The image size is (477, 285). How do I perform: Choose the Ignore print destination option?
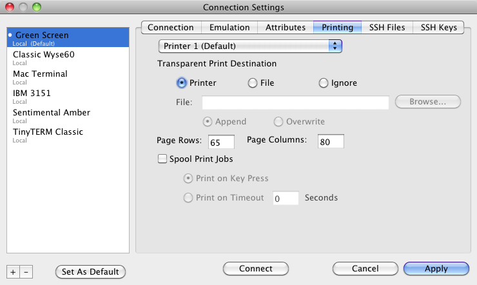[x=324, y=83]
